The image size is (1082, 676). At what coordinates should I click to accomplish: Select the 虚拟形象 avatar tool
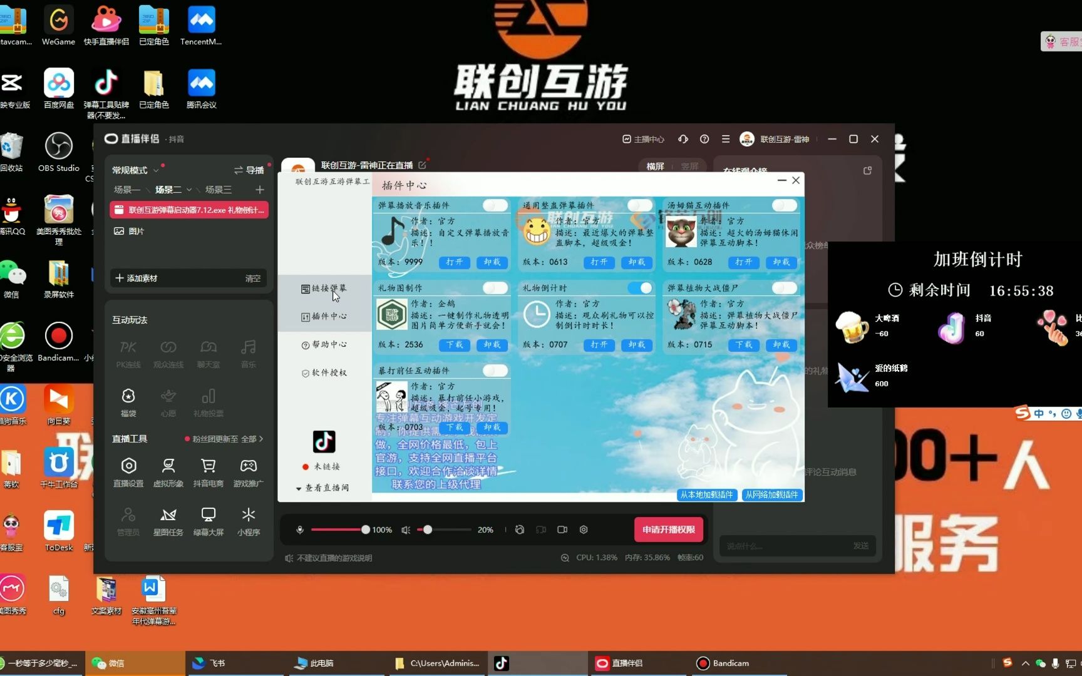(168, 471)
